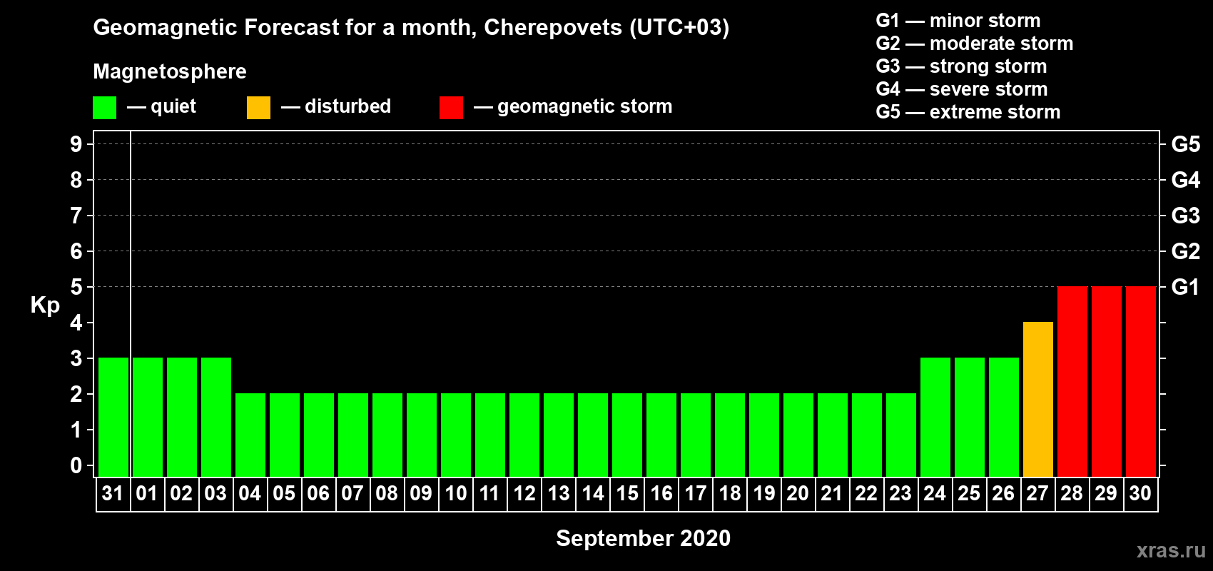Select the green bar for day 31
Viewport: 1213px width, 571px height.
(x=113, y=417)
